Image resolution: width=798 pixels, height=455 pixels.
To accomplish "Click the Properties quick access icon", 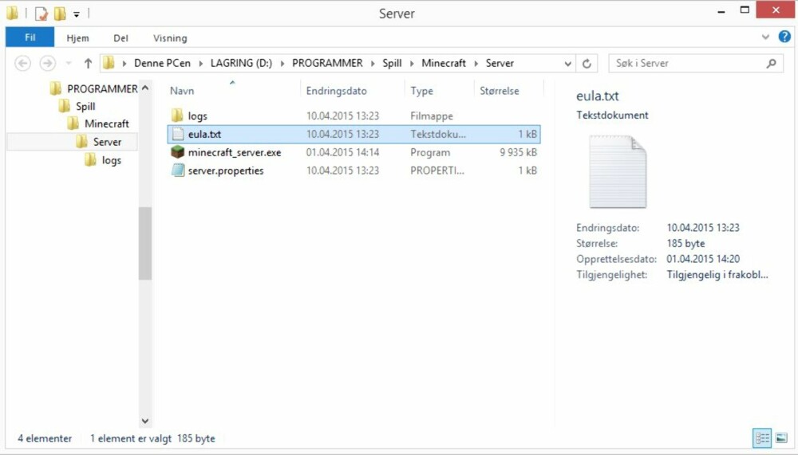I will click(x=41, y=14).
